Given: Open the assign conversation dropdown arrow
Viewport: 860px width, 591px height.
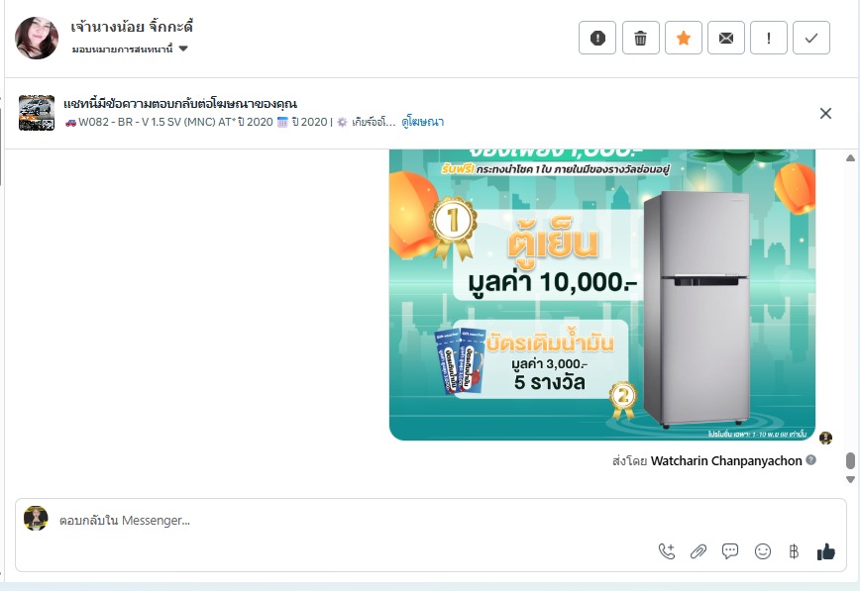Looking at the screenshot, I should tap(183, 49).
